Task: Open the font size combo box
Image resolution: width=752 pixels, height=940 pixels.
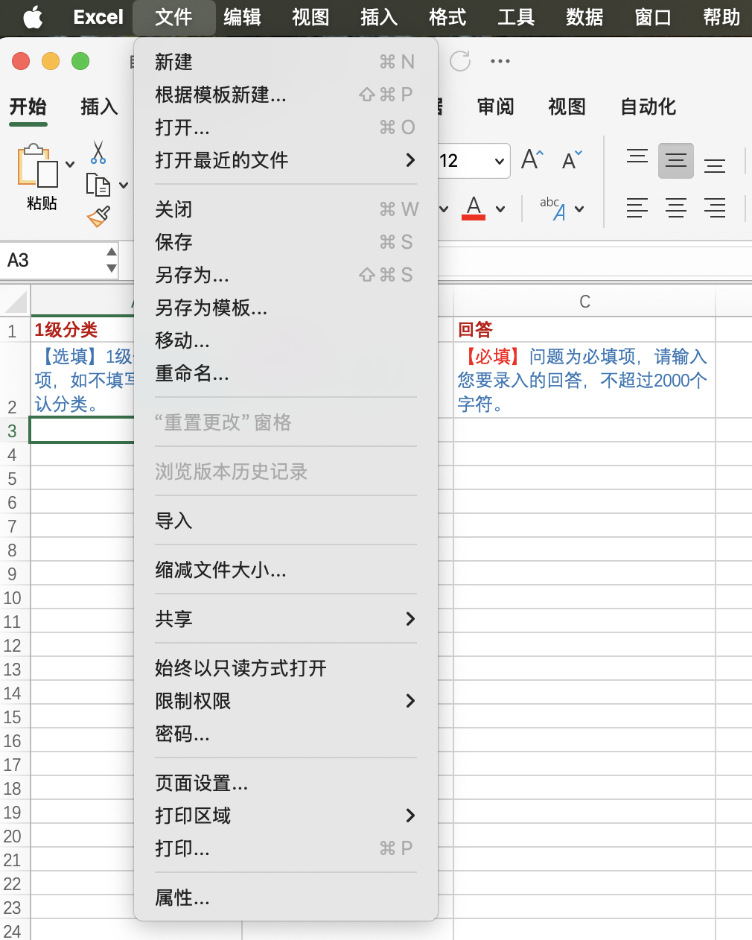Action: [473, 161]
